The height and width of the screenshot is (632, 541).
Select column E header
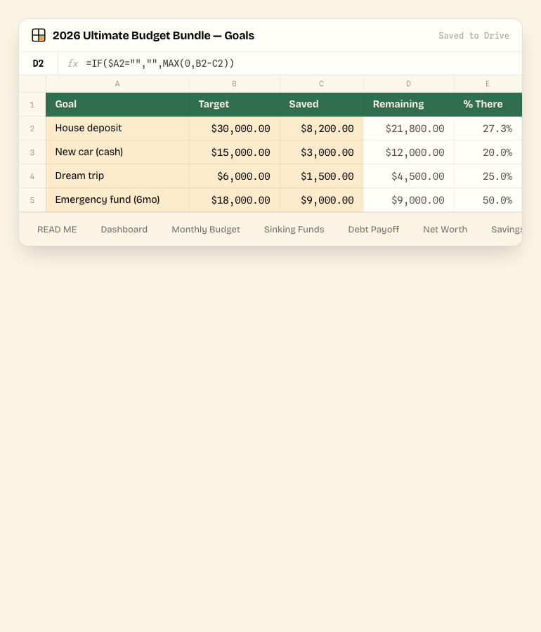(x=488, y=84)
